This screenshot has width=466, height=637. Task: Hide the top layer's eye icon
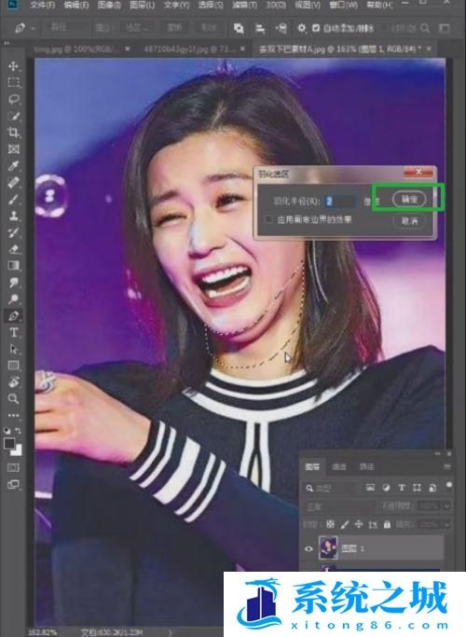(x=308, y=548)
